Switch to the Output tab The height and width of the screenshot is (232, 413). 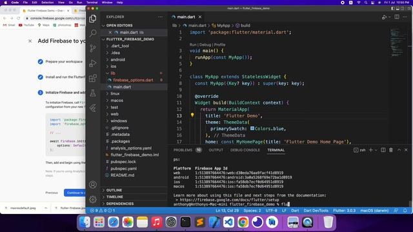[216, 150]
